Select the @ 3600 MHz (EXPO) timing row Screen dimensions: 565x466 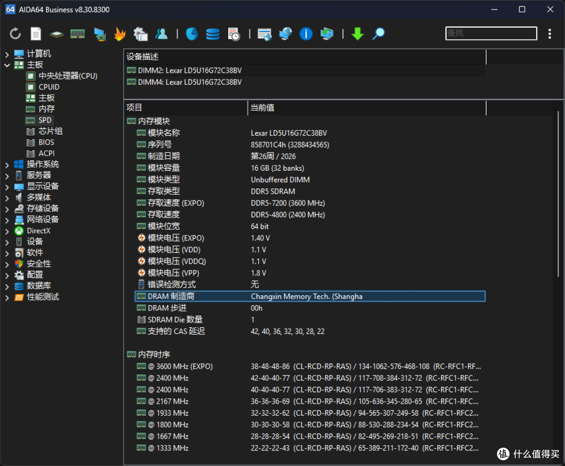[x=310, y=367]
